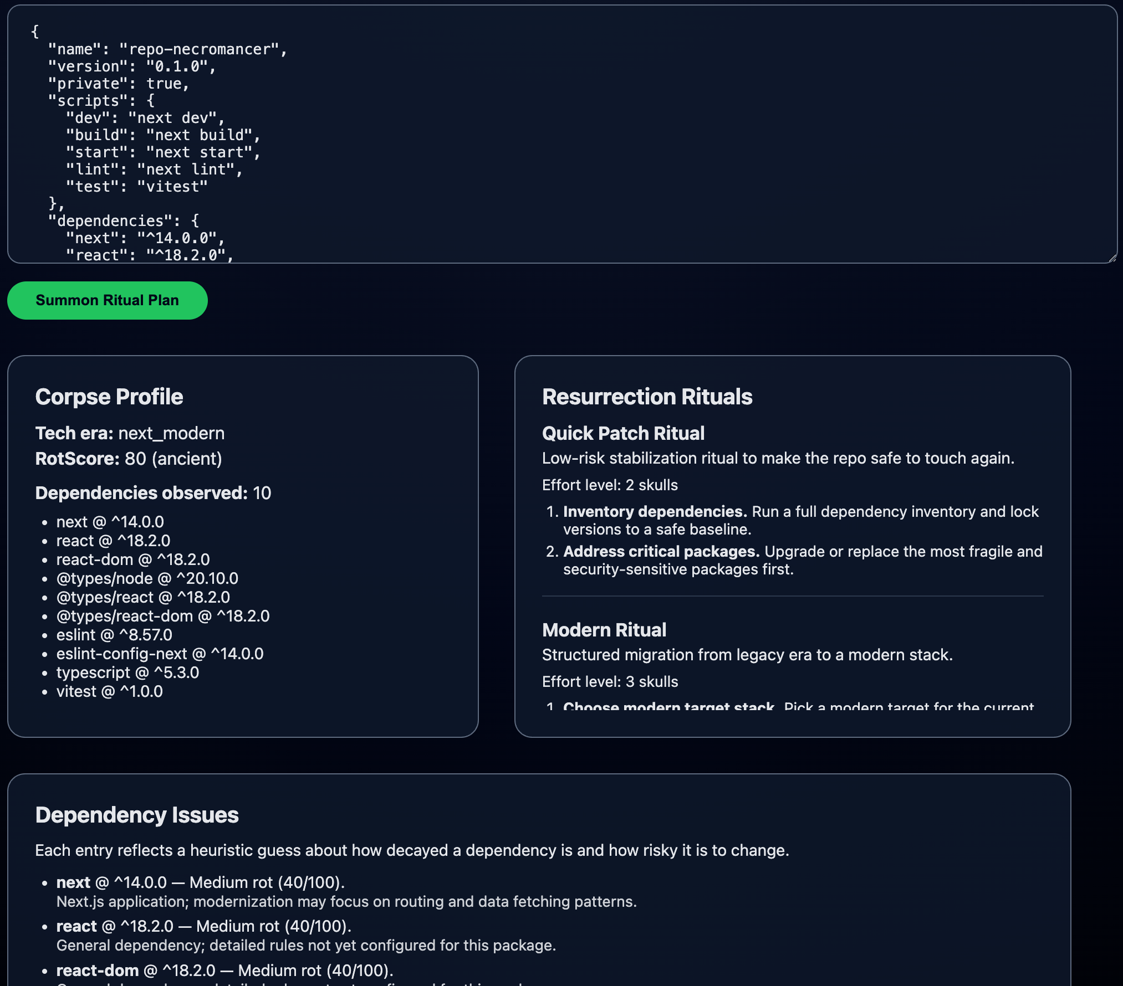Click the Tech era next_modern text
Screen dimensions: 1123x986
tap(130, 433)
